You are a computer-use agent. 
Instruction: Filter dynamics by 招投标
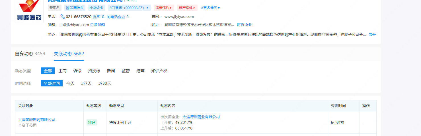click(94, 71)
